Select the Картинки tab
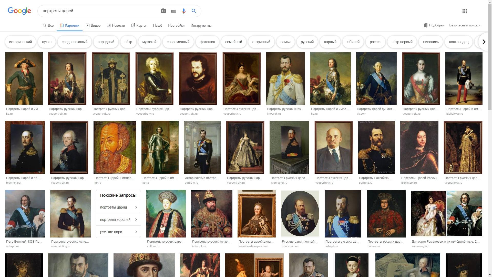 [x=70, y=25]
